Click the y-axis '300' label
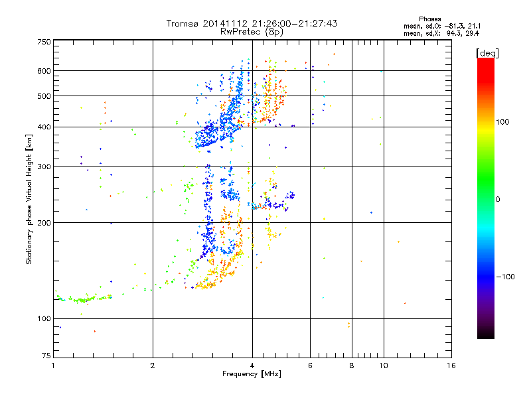 [x=44, y=166]
